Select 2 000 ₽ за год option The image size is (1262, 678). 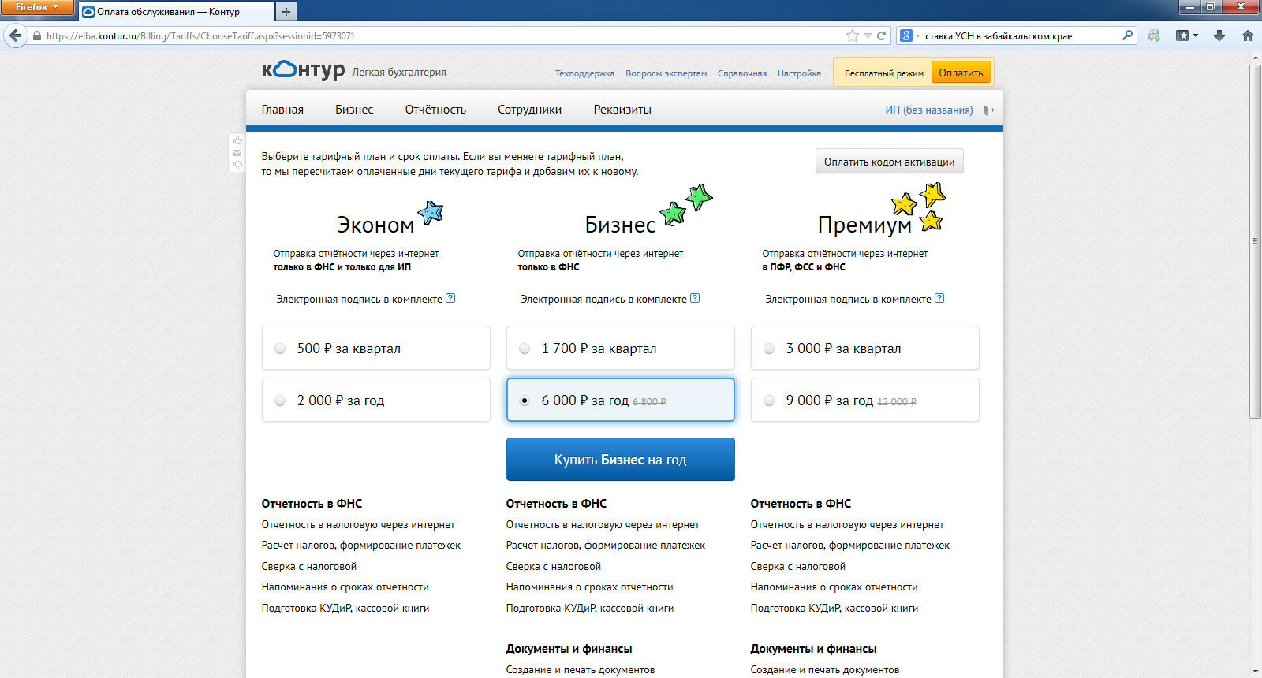376,400
